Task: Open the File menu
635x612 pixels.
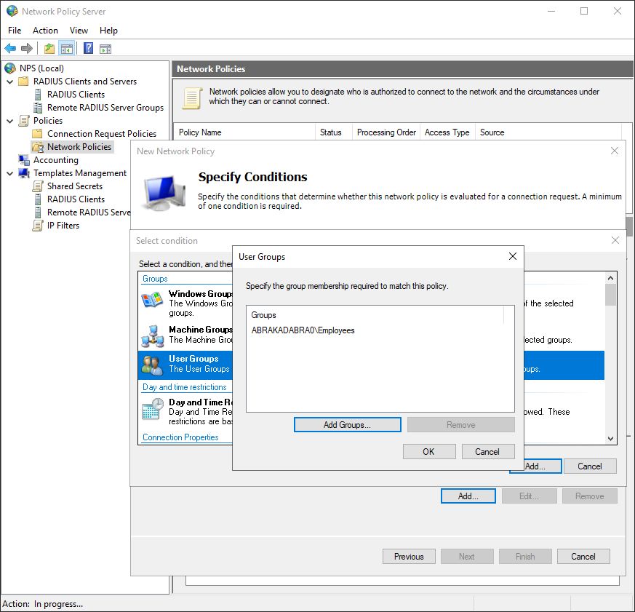Action: point(15,31)
